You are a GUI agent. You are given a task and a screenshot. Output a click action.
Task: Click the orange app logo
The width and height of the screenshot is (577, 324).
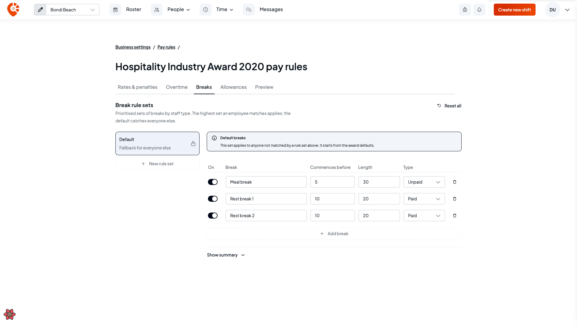click(13, 10)
